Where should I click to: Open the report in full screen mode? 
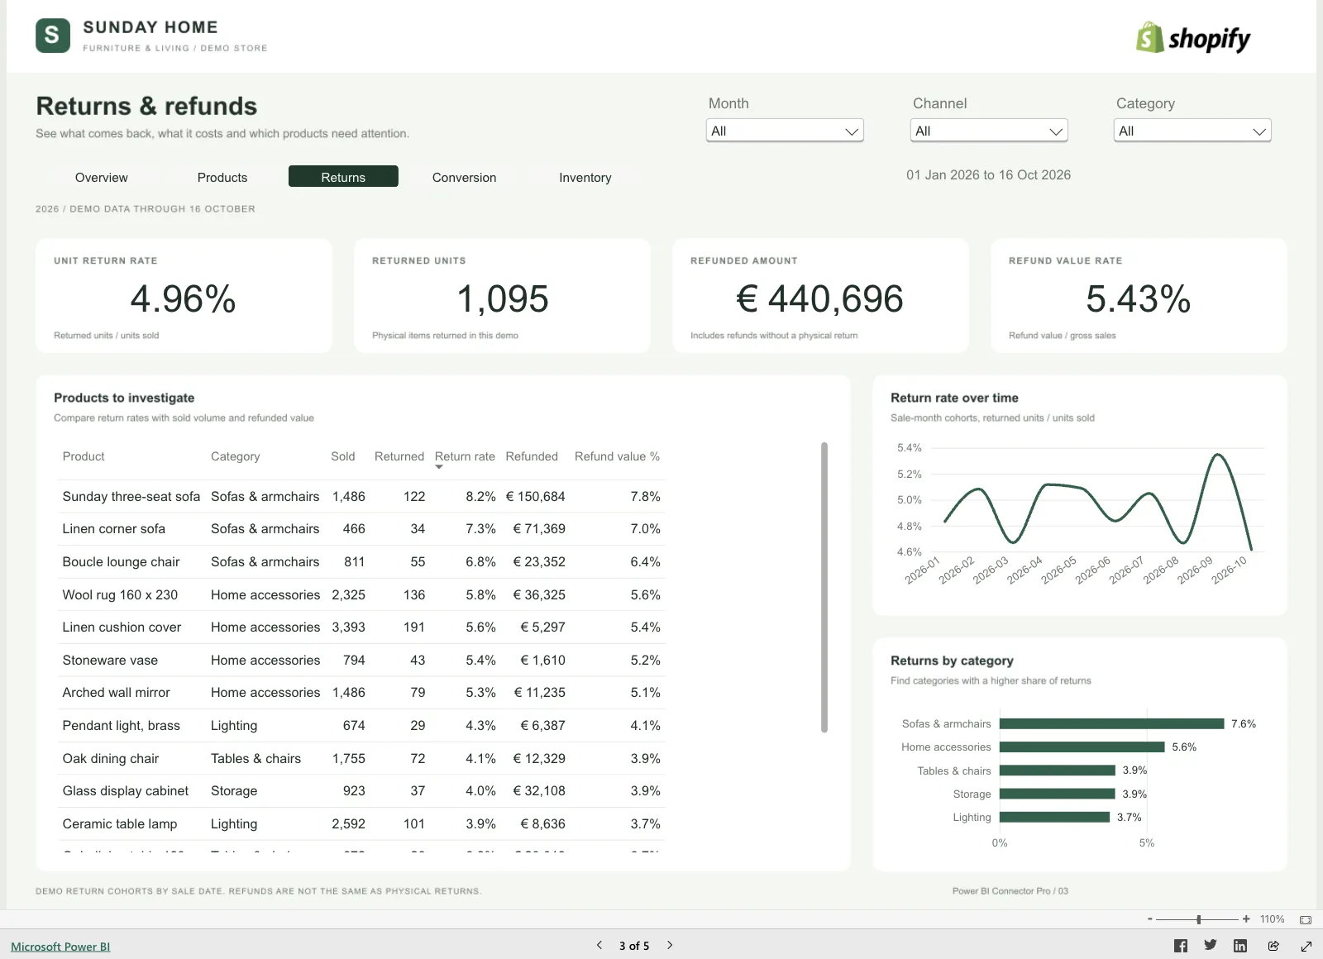pos(1306,946)
